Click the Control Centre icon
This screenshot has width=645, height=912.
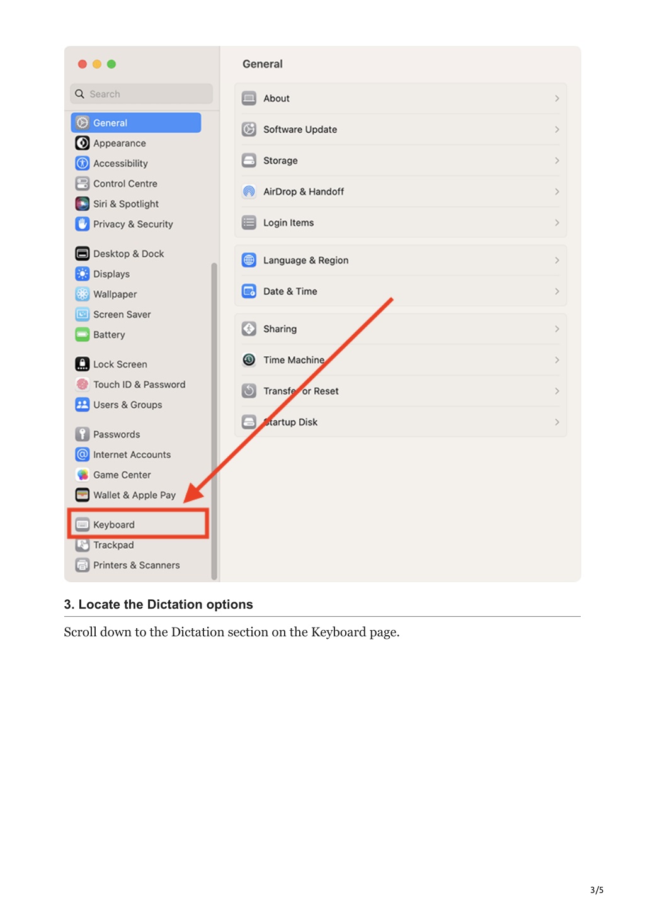83,183
